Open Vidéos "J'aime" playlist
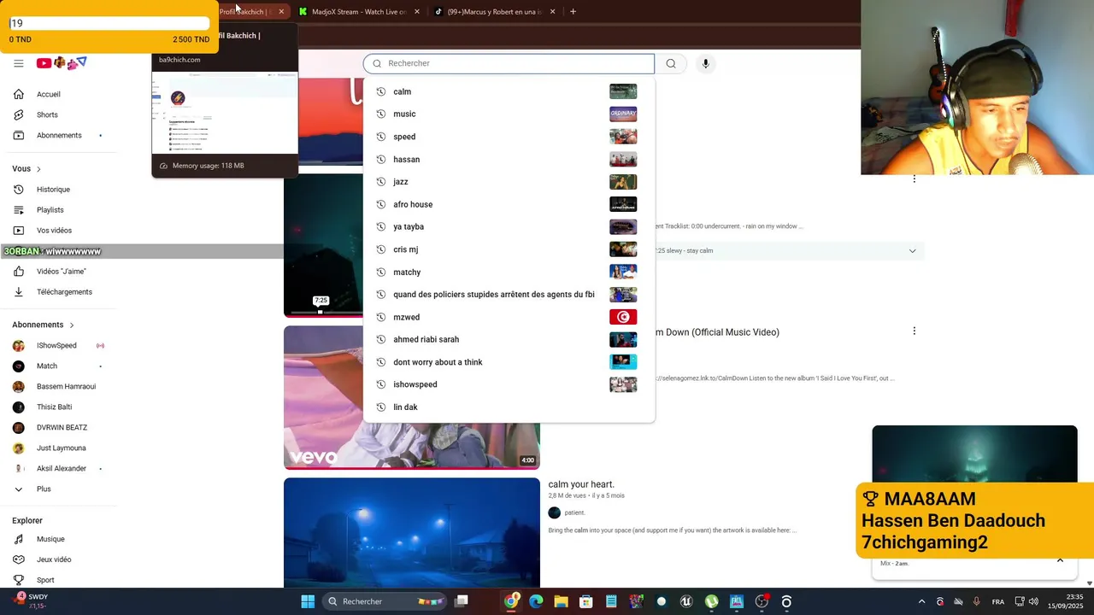This screenshot has width=1094, height=615. pos(61,272)
